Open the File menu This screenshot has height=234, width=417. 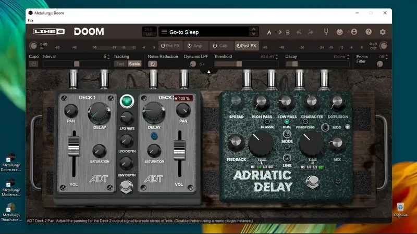[x=31, y=21]
